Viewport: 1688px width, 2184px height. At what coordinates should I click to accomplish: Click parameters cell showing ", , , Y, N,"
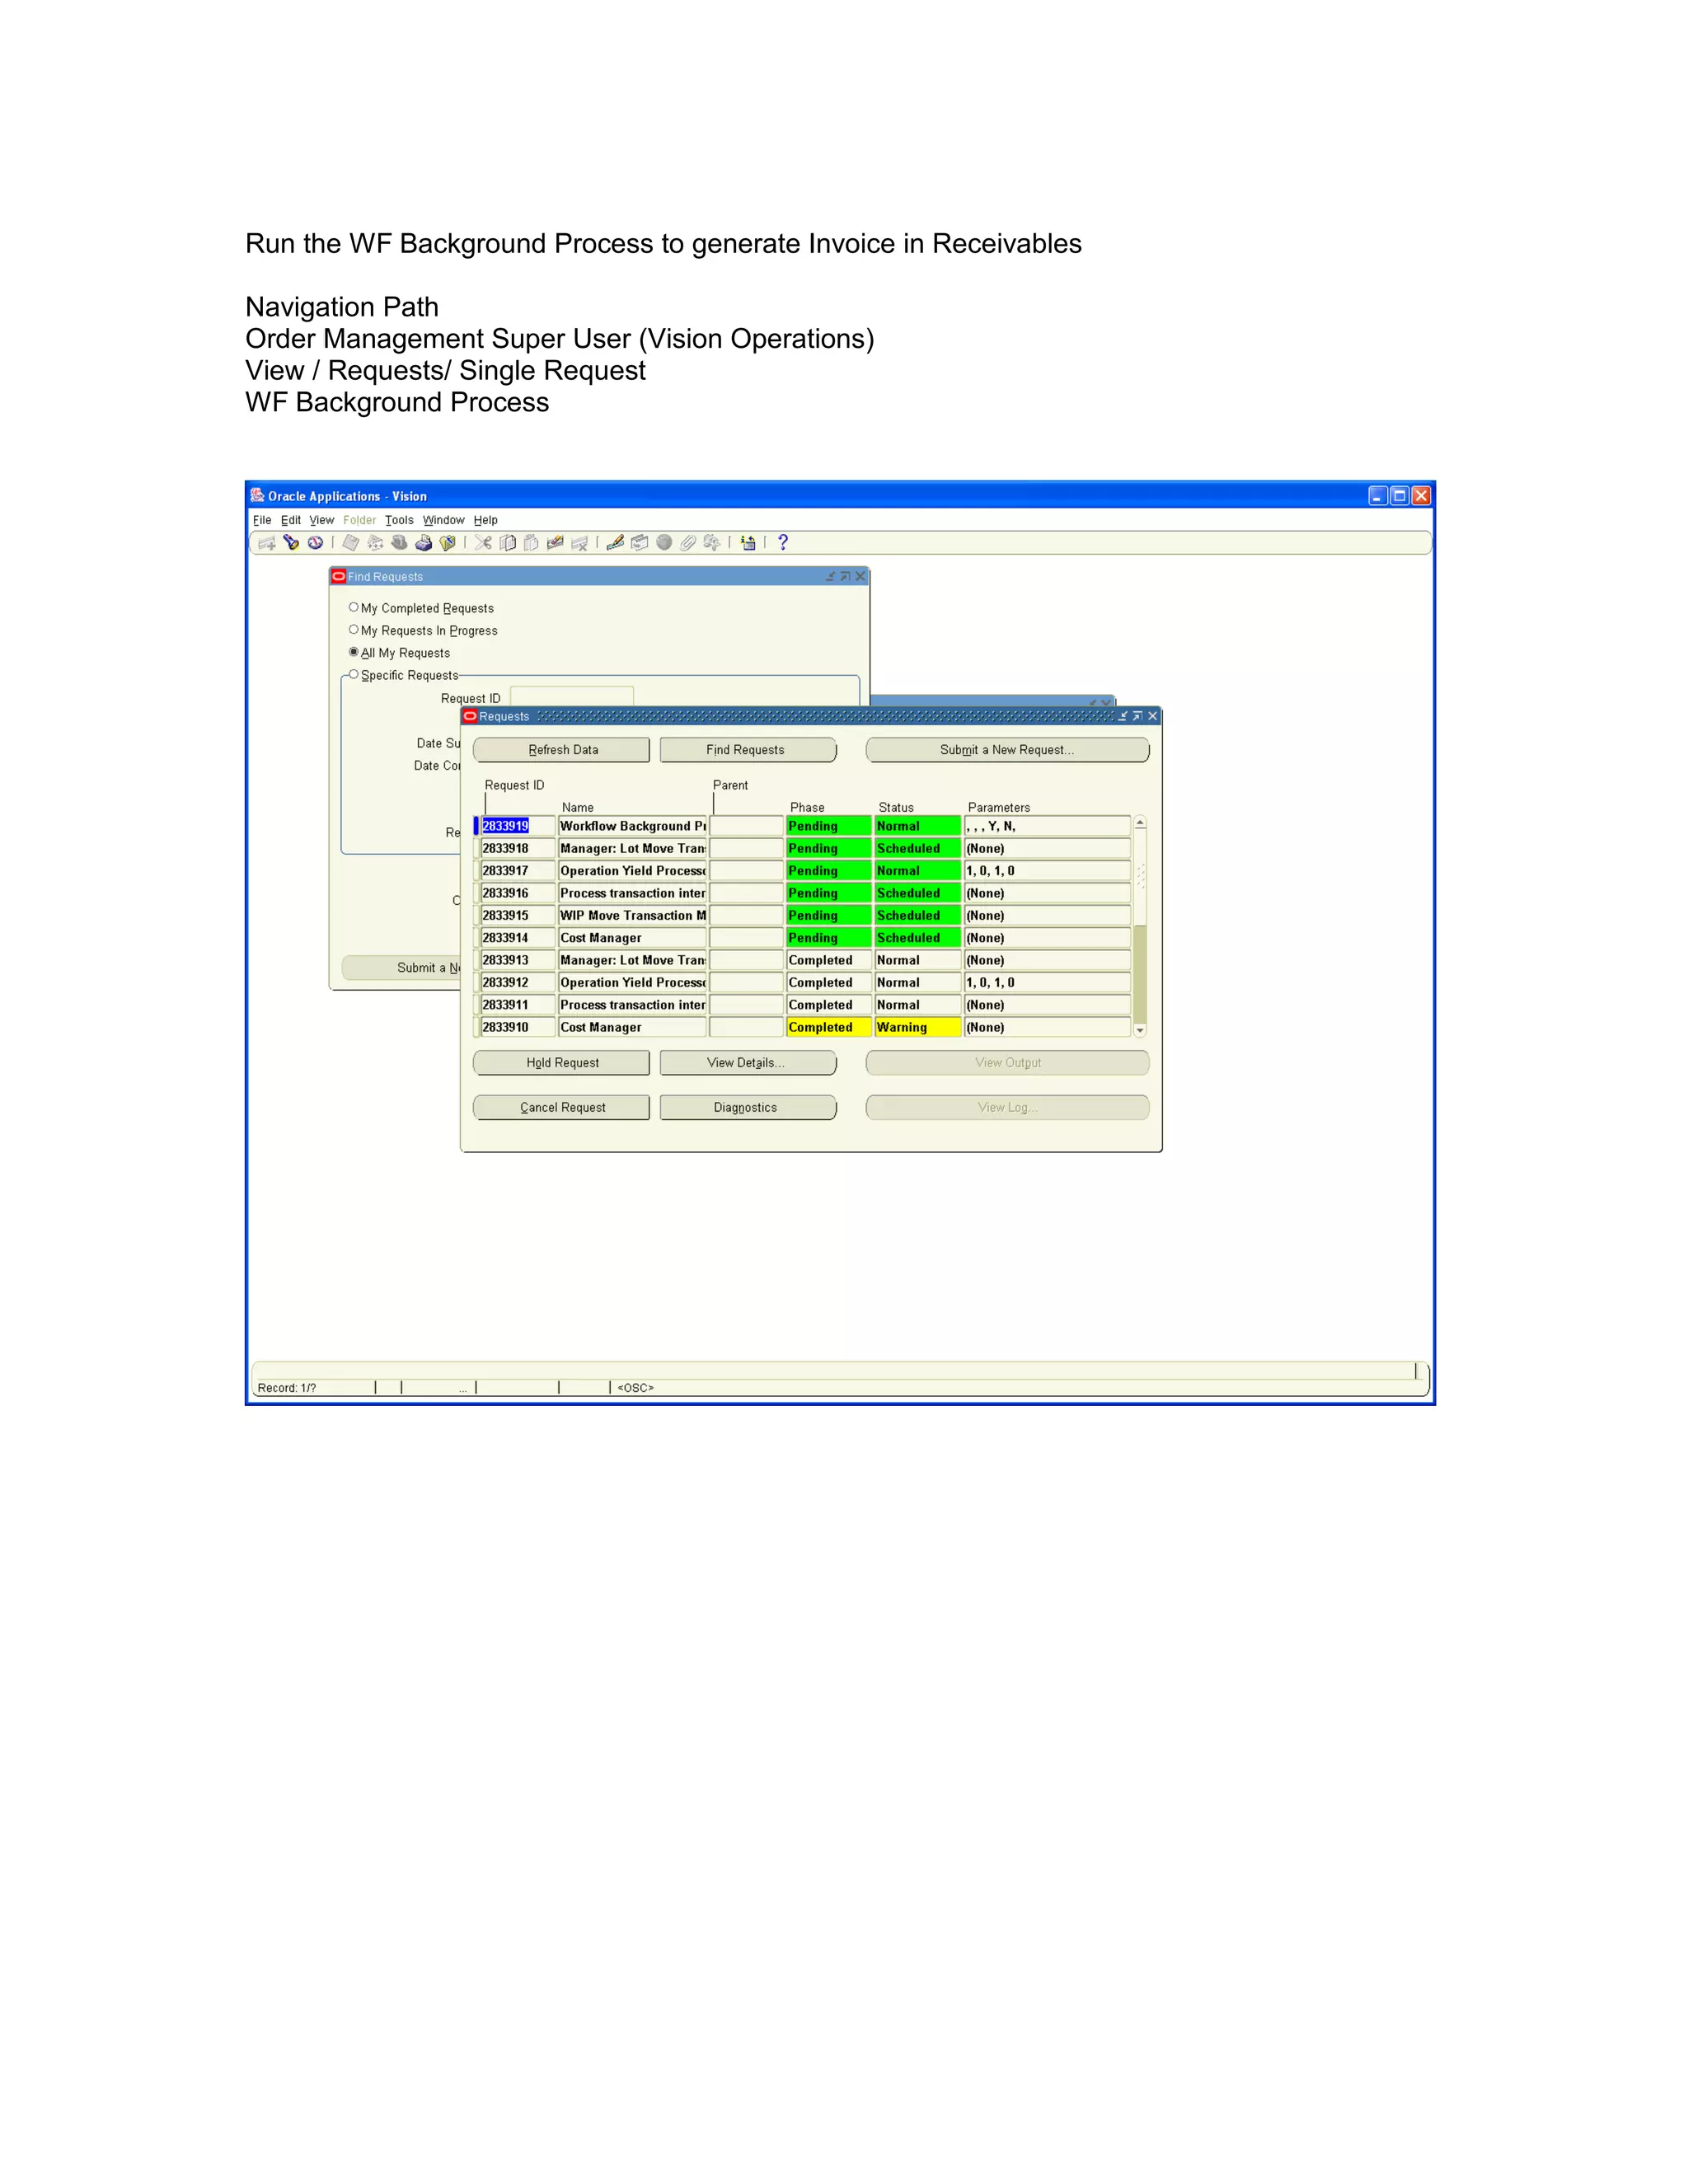[x=1047, y=826]
